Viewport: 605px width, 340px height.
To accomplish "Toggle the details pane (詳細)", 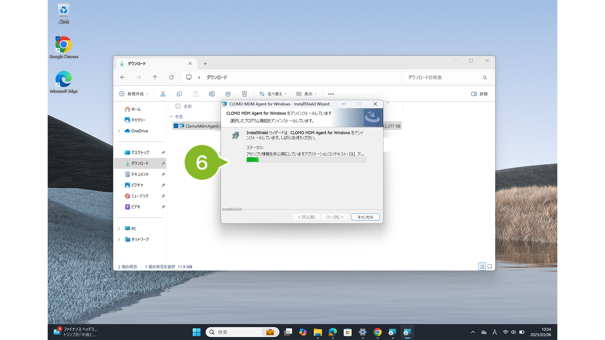I will [479, 94].
